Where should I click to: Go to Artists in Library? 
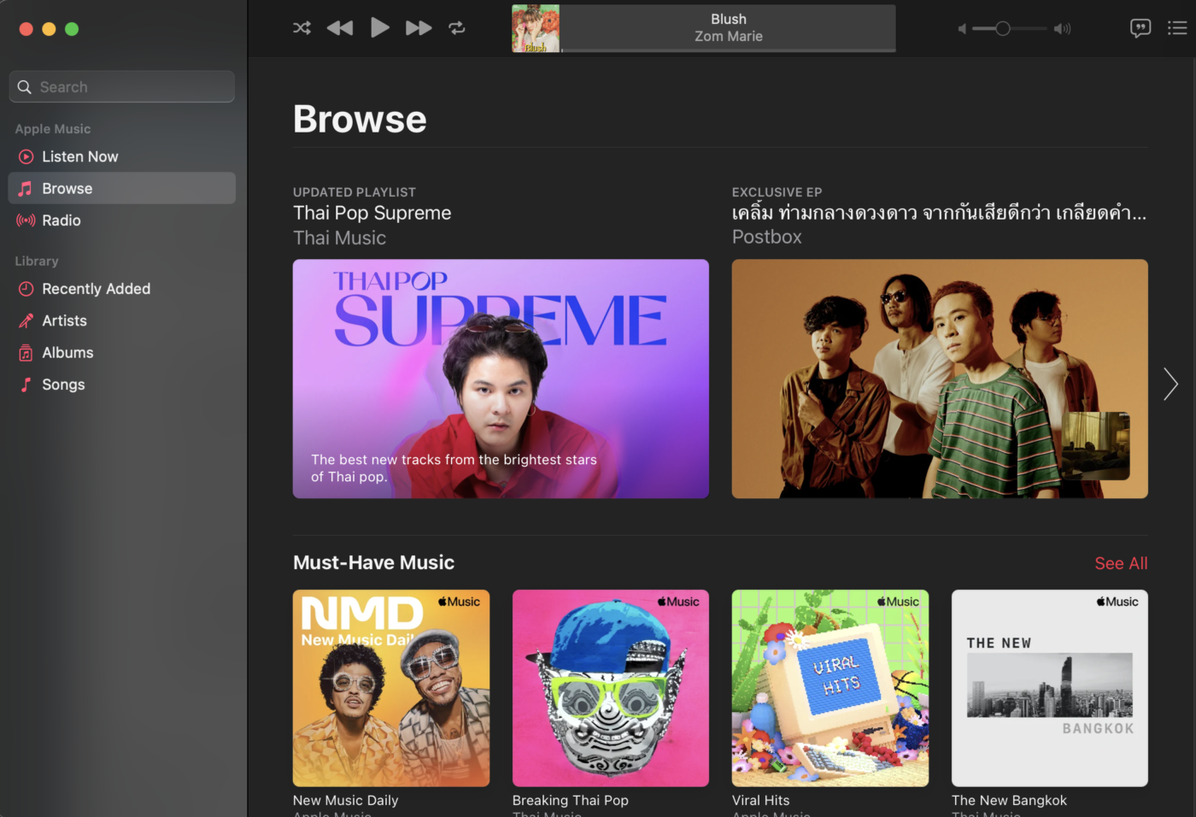tap(64, 320)
